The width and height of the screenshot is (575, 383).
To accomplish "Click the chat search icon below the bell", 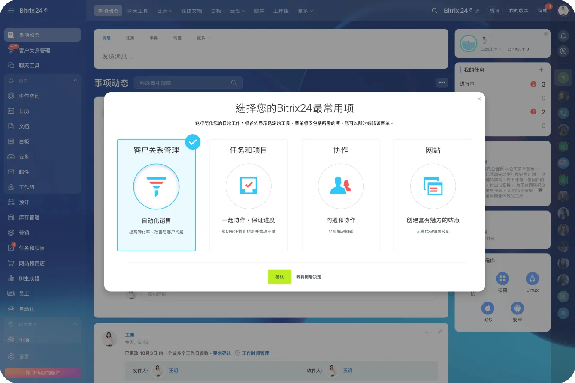I will [x=563, y=51].
